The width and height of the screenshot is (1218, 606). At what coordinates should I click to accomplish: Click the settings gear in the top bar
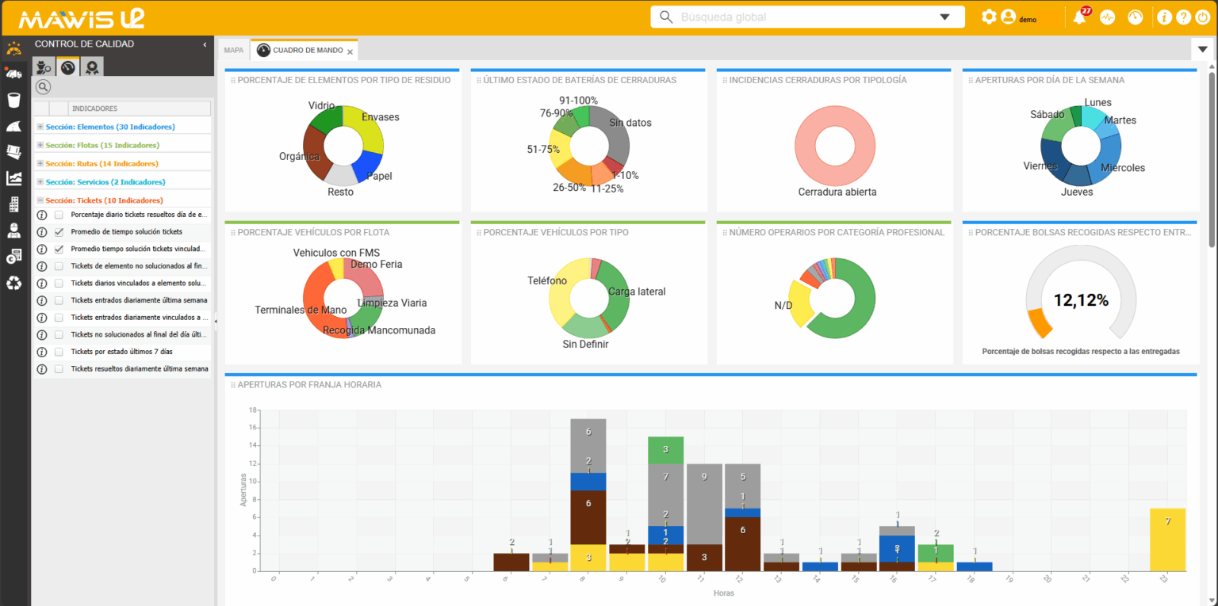click(x=989, y=16)
